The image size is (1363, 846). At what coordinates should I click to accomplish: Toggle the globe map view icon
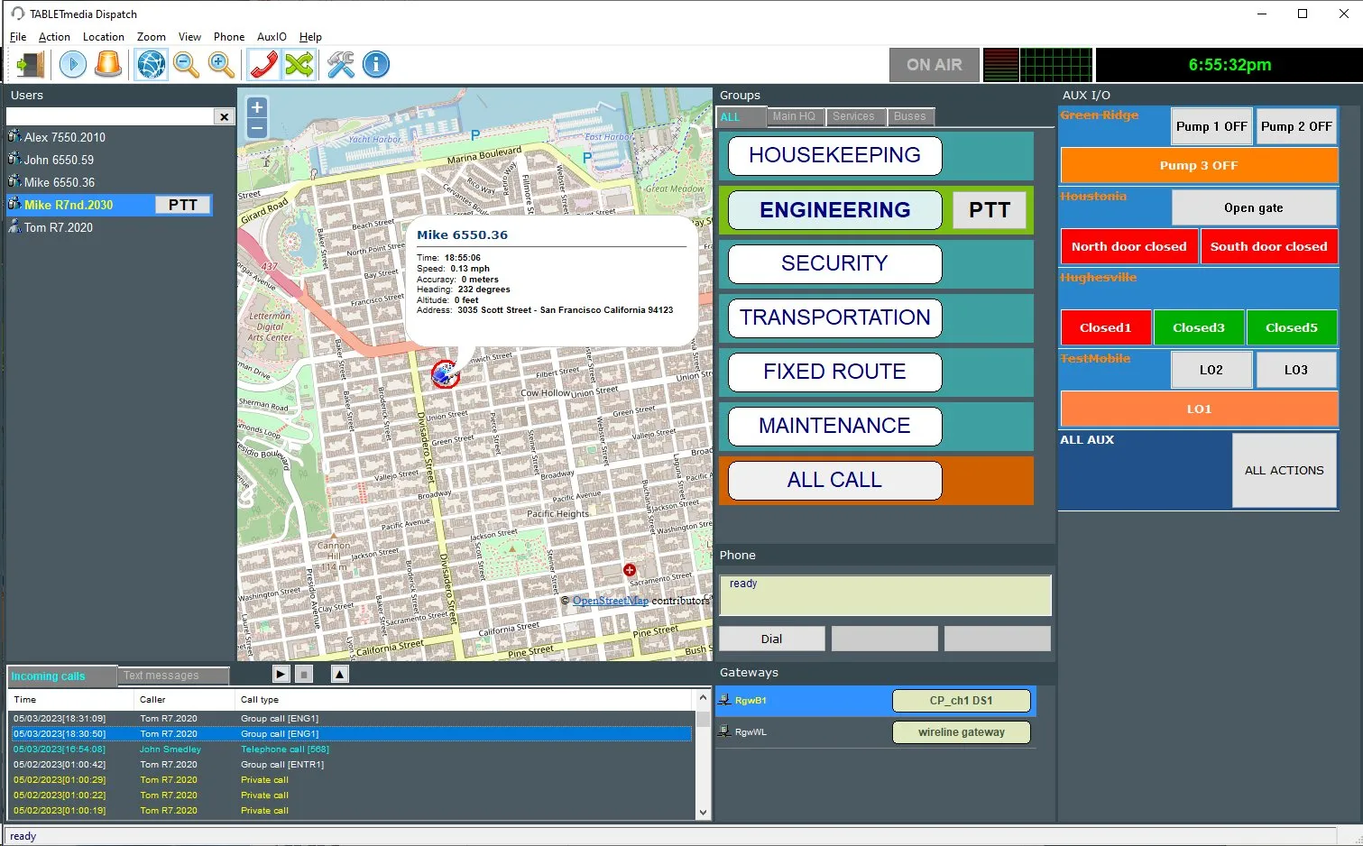152,65
